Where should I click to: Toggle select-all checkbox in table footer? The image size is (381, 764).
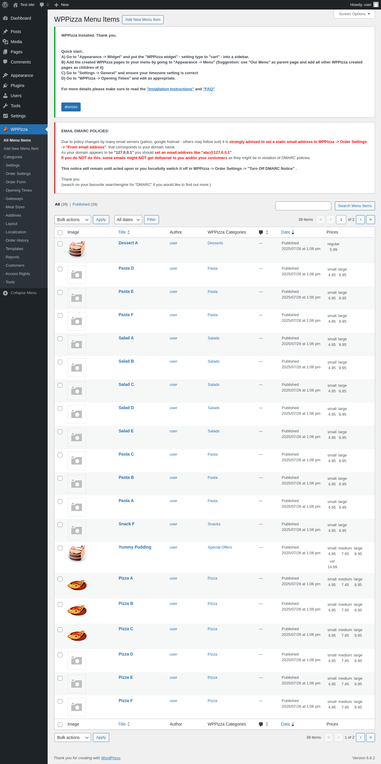click(60, 725)
